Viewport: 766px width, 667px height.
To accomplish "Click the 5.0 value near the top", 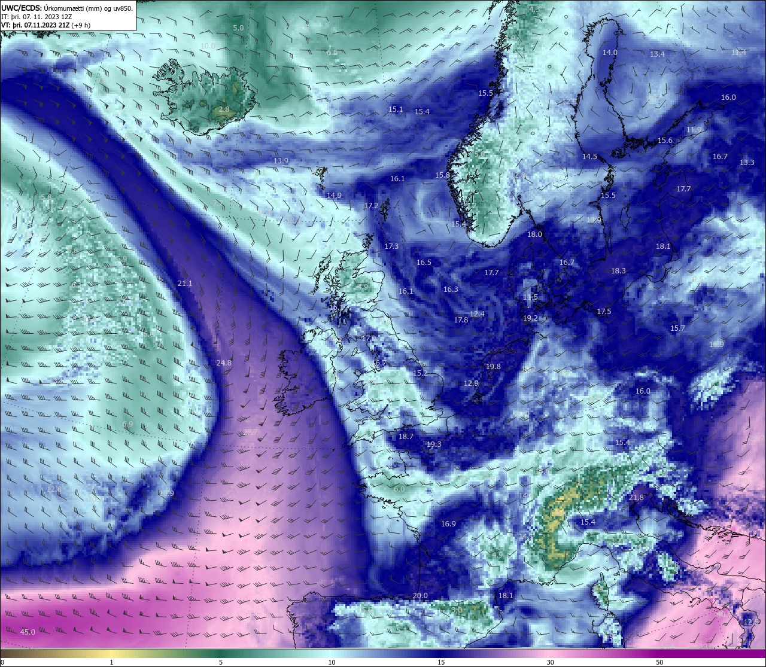I will pyautogui.click(x=238, y=28).
